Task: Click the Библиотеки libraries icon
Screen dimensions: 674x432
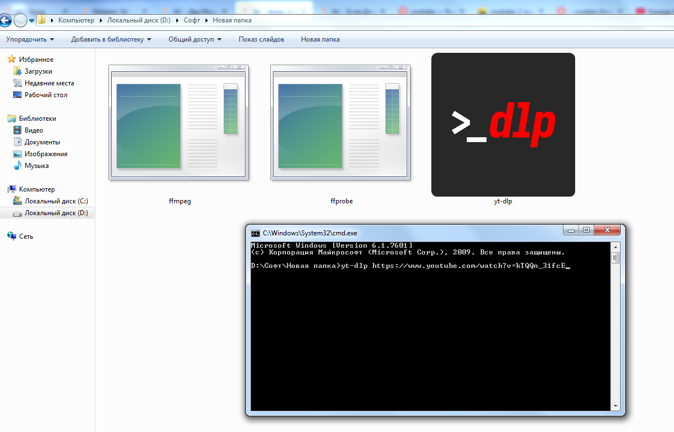Action: (x=11, y=119)
